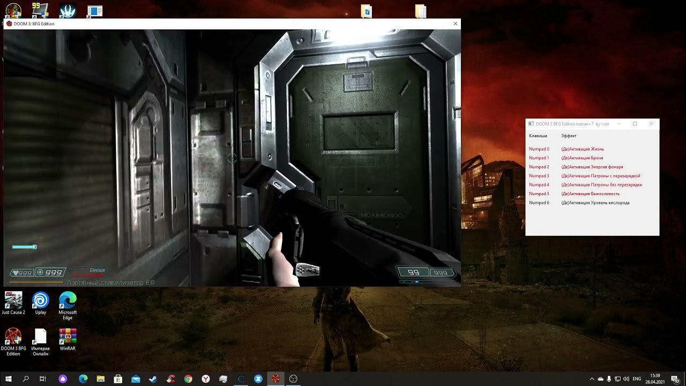Image resolution: width=686 pixels, height=386 pixels.
Task: Click the cyan stamina bar in HUD
Action: pyautogui.click(x=25, y=247)
